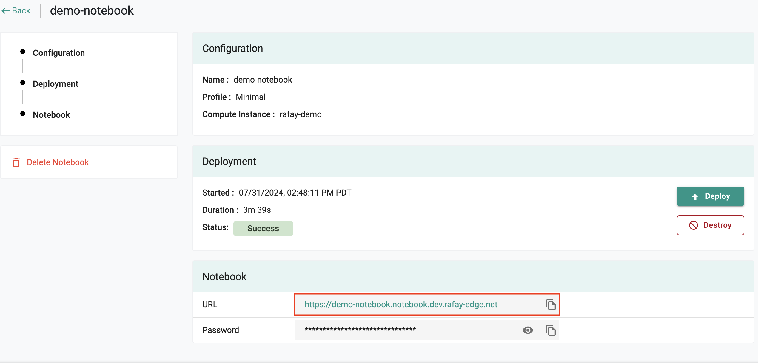This screenshot has height=363, width=758.
Task: Select the name value demo-notebook
Action: [263, 80]
